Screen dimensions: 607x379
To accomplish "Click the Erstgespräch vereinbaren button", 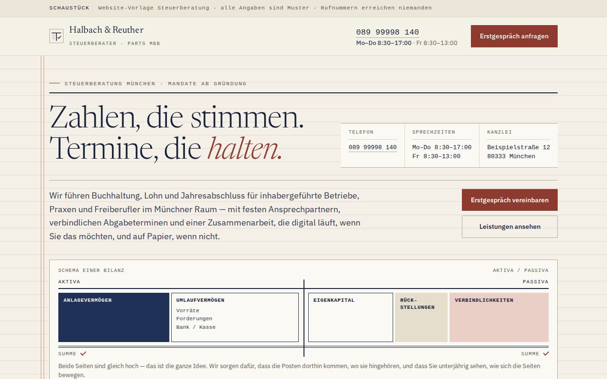I will point(510,200).
